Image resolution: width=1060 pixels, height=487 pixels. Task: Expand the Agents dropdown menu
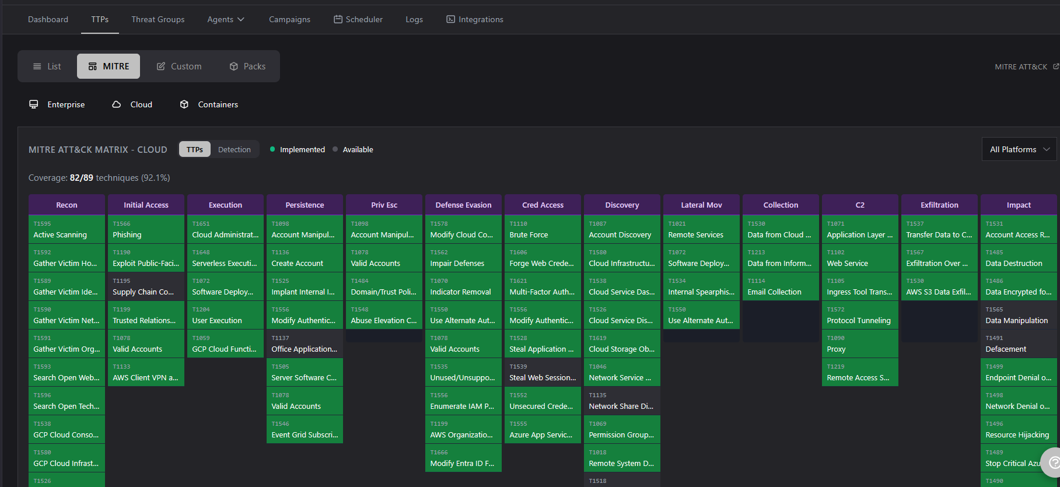(226, 19)
